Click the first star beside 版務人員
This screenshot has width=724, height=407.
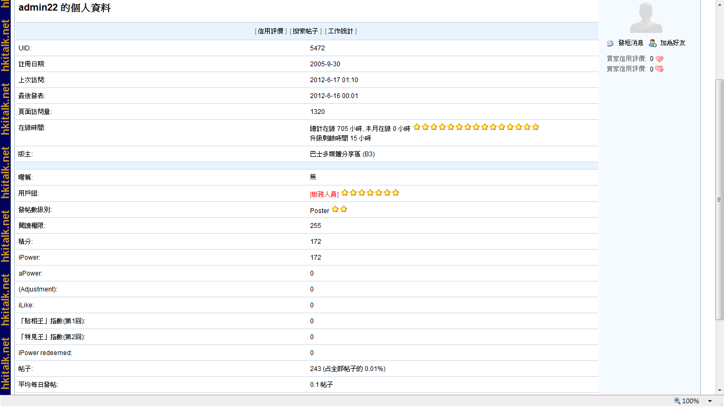point(345,192)
